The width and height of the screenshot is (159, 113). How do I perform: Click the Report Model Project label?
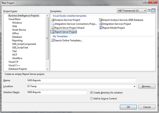[114, 28]
